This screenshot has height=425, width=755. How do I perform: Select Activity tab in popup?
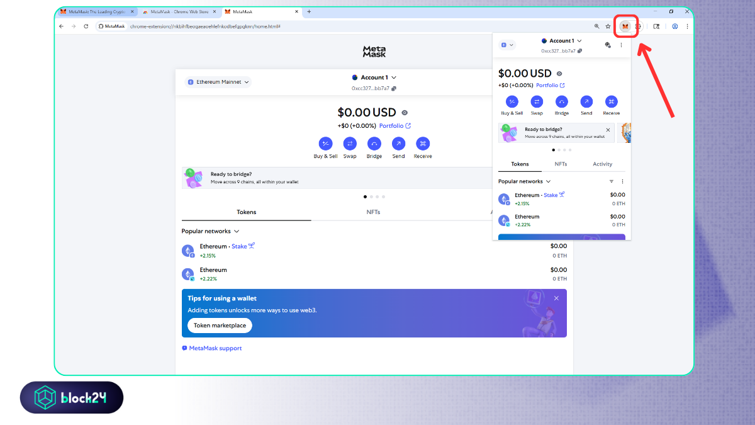click(602, 164)
